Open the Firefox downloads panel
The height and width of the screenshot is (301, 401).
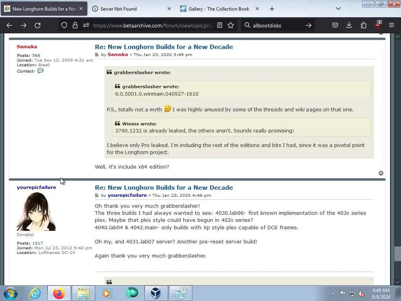[349, 25]
